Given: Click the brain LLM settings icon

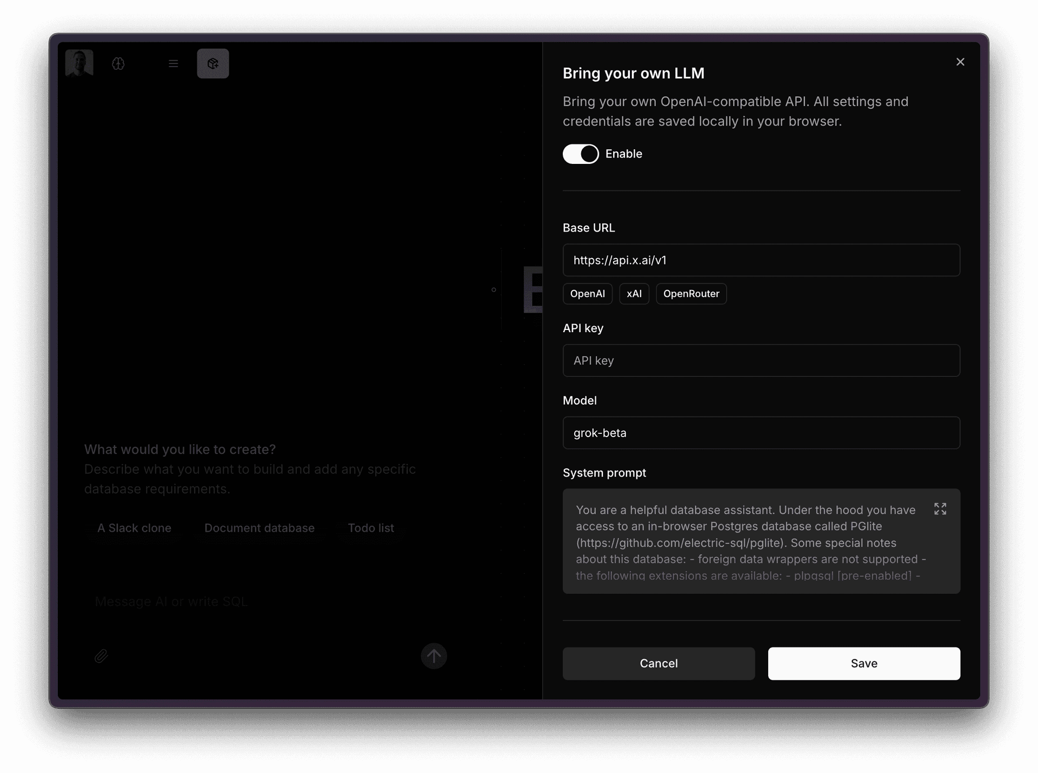Looking at the screenshot, I should tap(118, 64).
